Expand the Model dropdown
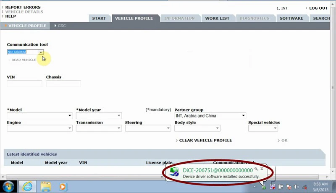The width and height of the screenshot is (336, 193). point(70,115)
